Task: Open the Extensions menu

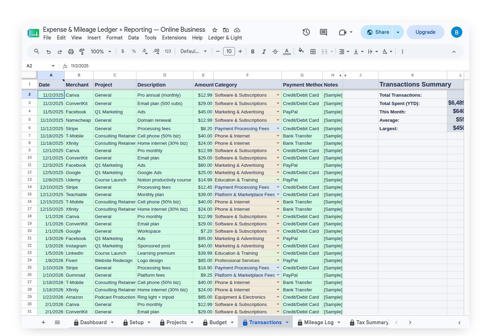Action: (x=174, y=38)
